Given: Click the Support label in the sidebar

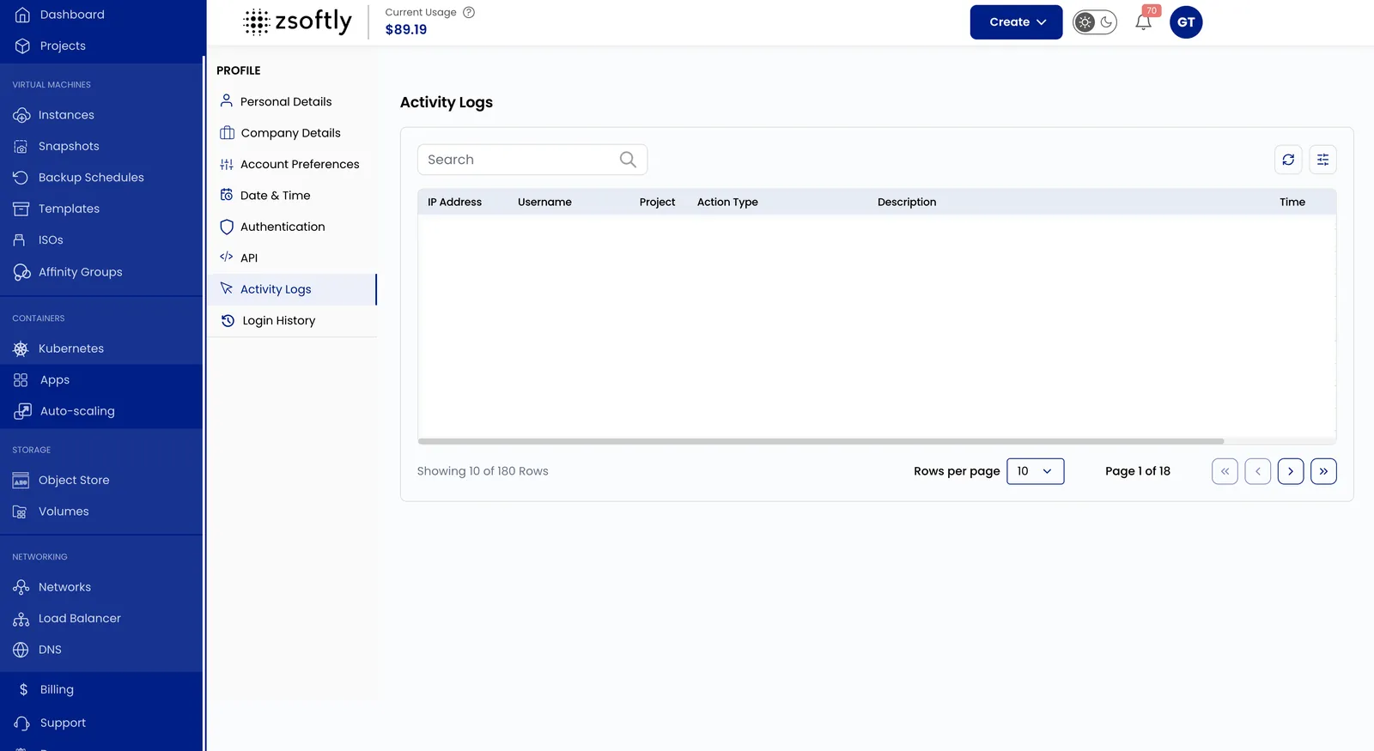Looking at the screenshot, I should tap(63, 724).
